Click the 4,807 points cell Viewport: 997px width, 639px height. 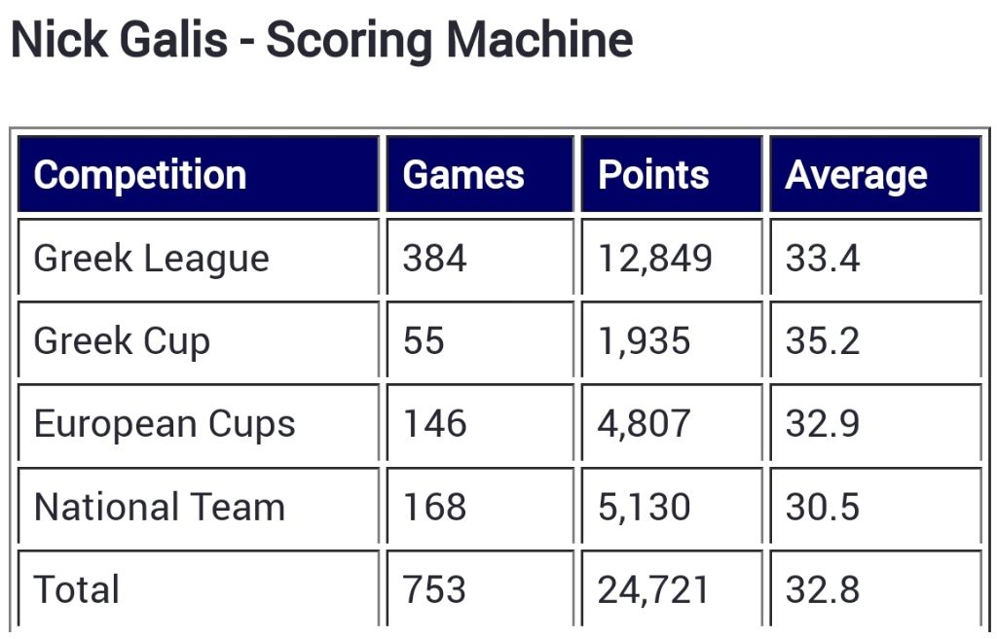644,424
